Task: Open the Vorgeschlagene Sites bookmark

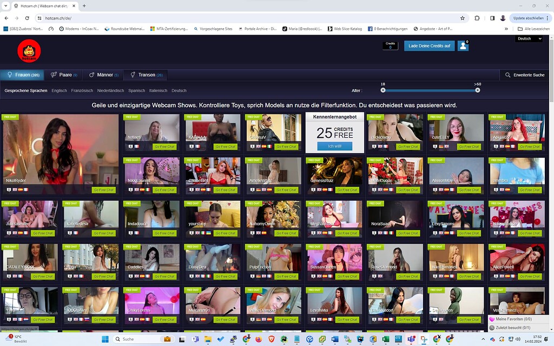Action: coord(213,29)
